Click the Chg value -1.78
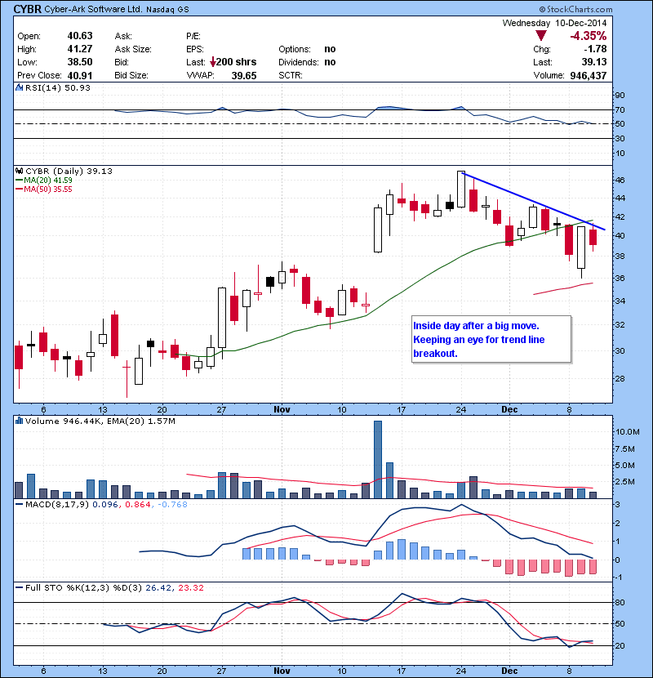The image size is (653, 678). (595, 49)
